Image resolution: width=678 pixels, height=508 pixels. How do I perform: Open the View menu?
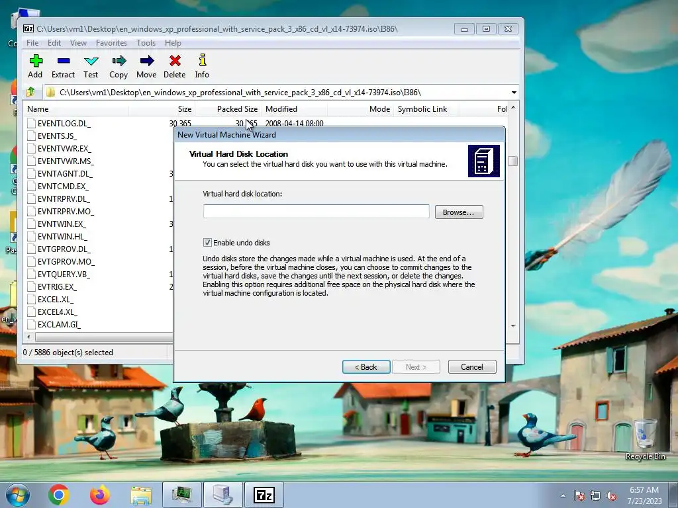point(78,43)
